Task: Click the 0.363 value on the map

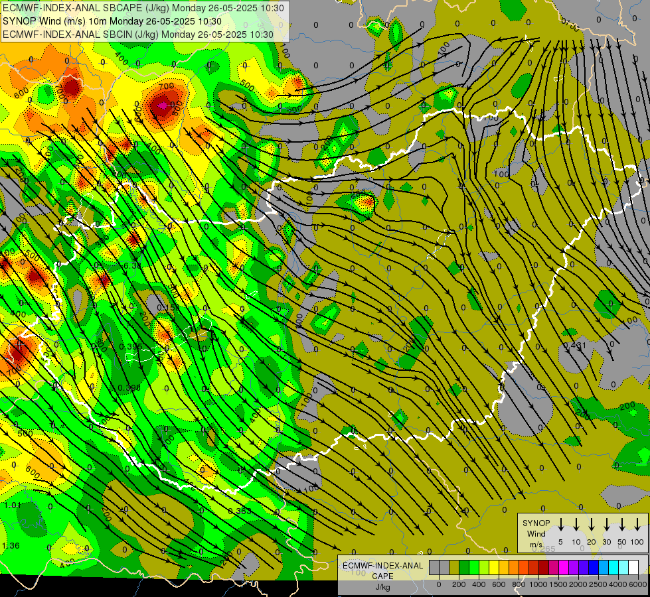Action: [x=240, y=511]
